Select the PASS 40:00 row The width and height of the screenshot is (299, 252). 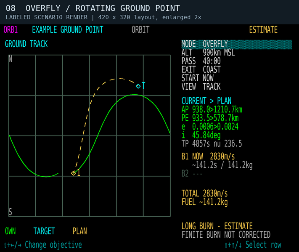[201, 61]
